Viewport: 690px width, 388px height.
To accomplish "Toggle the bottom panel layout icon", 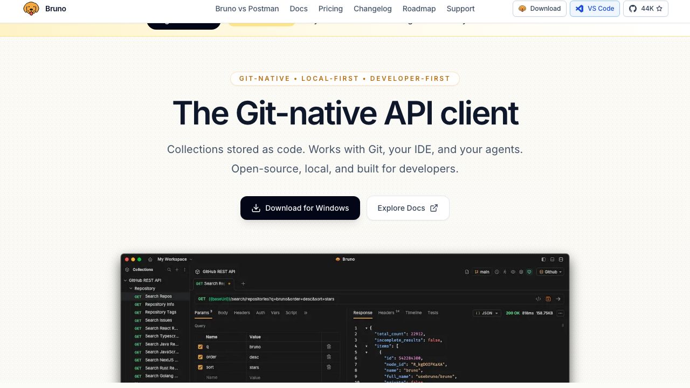I will coord(552,259).
